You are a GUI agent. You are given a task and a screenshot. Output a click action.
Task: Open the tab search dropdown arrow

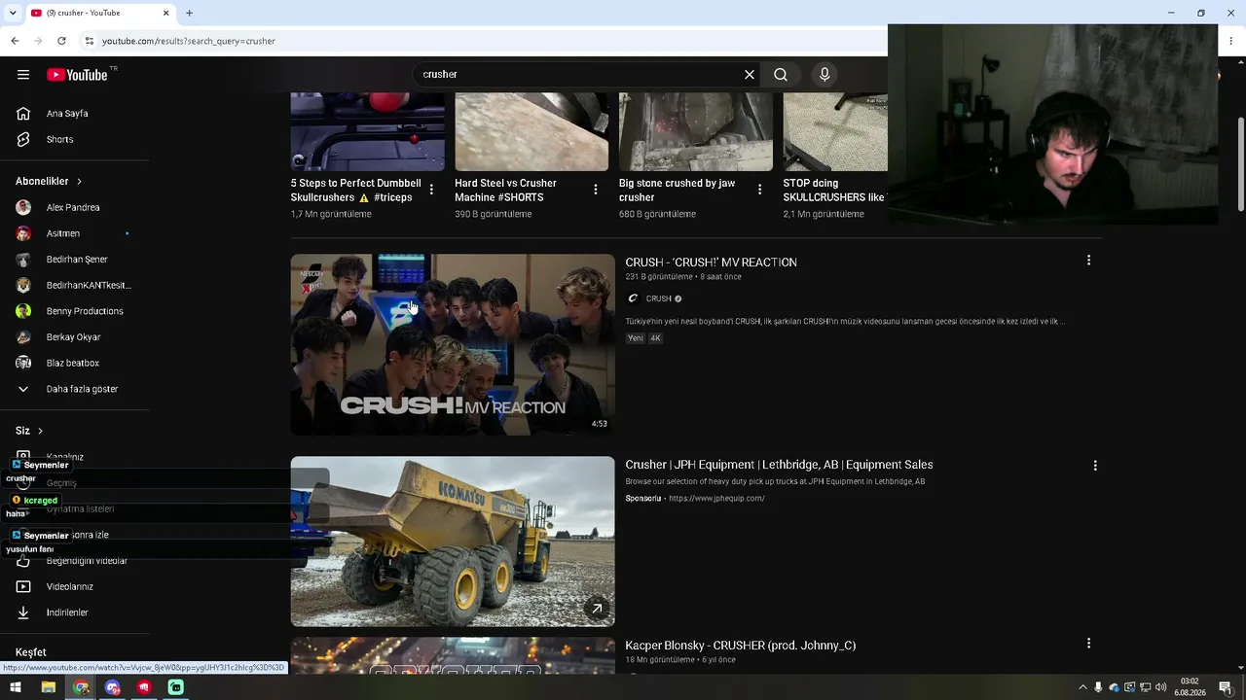[x=13, y=13]
